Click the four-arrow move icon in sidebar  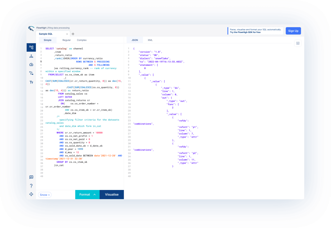31,194
